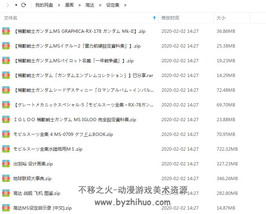Click size value 282.80MB
The image size is (266, 214).
coord(227,193)
